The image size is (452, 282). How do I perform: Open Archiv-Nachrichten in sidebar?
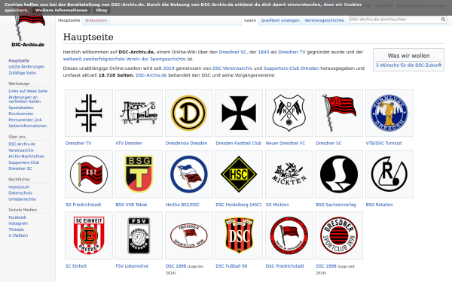26,156
